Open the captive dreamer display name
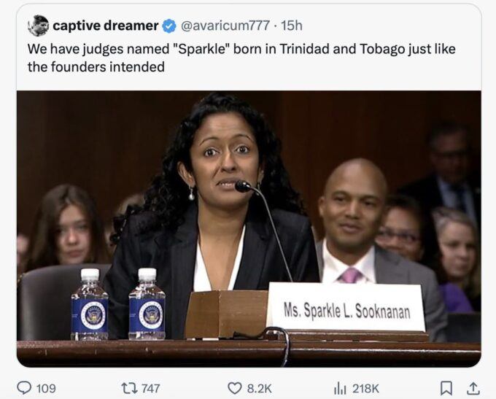 (x=106, y=26)
